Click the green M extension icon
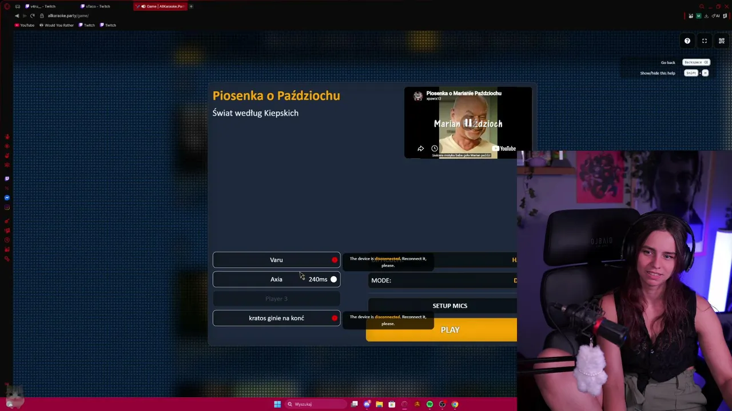Screen dimensions: 732x411 (x=698, y=15)
